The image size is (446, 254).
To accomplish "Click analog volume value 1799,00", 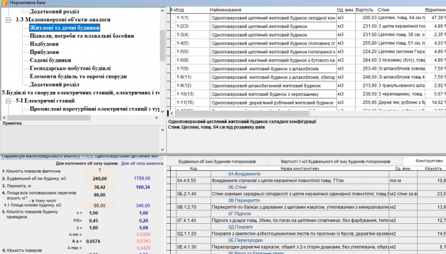I will [142, 178].
